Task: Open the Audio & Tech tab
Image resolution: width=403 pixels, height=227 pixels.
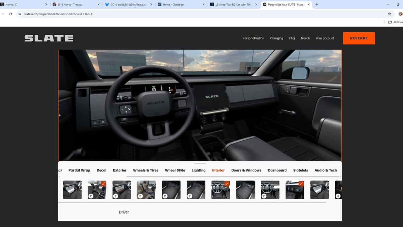Action: [326, 170]
